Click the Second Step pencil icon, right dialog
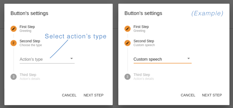Viewport: 233px width, 108px height. (x=127, y=43)
